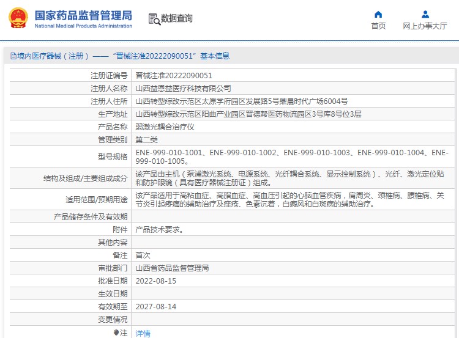
Task: Click the 结构及组成 description text
Action: (x=290, y=178)
